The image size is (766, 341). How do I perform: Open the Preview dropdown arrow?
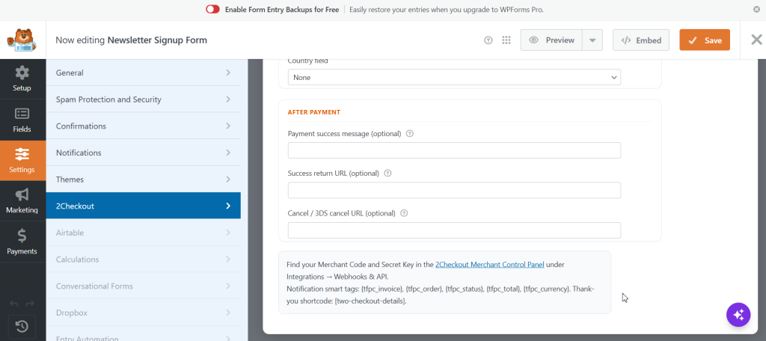tap(592, 40)
